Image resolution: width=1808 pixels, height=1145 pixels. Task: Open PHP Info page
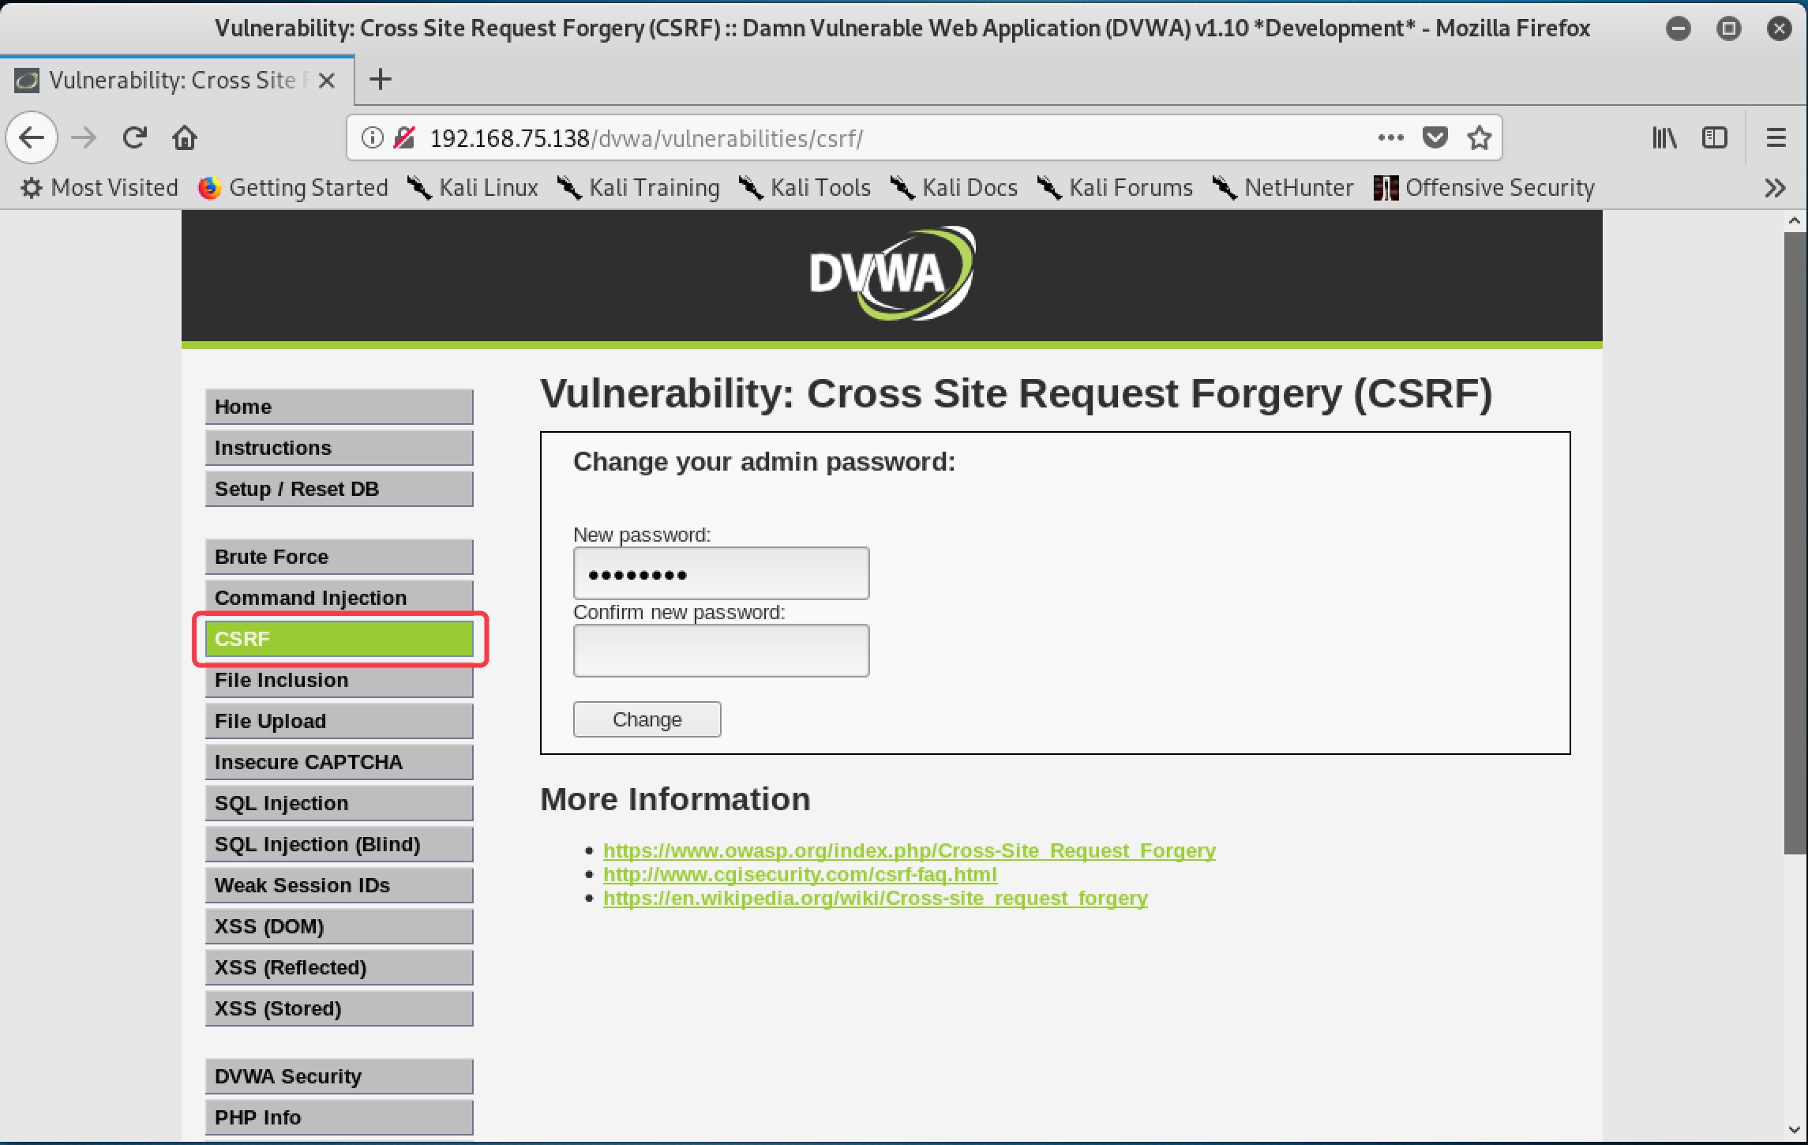point(339,1117)
